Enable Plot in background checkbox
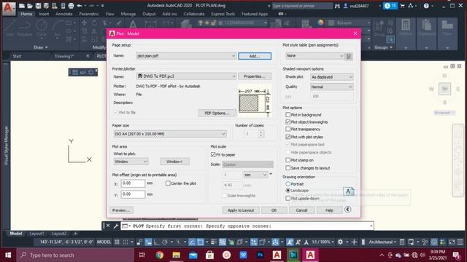467x262 pixels. (x=287, y=114)
